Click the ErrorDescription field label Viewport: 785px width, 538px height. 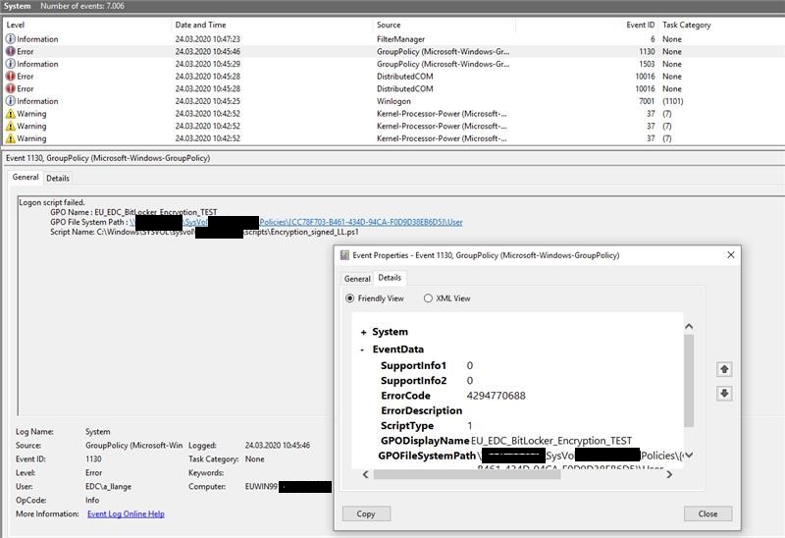point(421,410)
